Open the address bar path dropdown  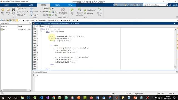coord(177,20)
